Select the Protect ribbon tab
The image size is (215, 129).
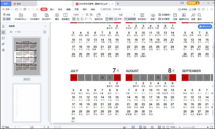(85, 9)
